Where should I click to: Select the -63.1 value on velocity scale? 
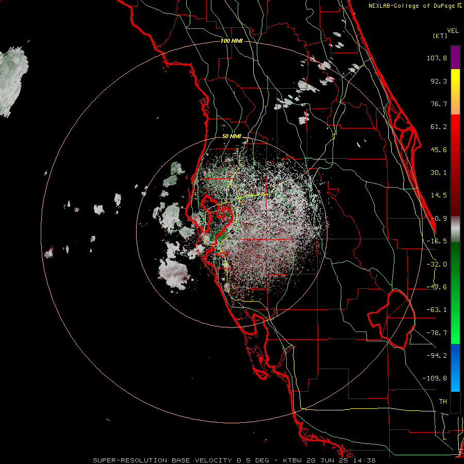[437, 310]
